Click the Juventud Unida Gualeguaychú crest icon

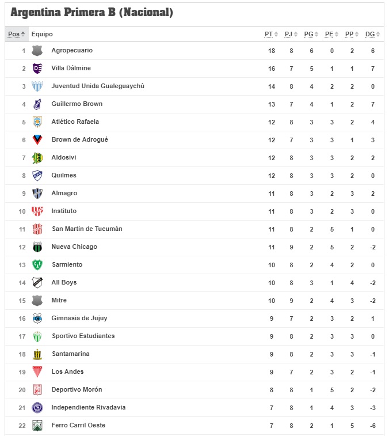point(37,86)
